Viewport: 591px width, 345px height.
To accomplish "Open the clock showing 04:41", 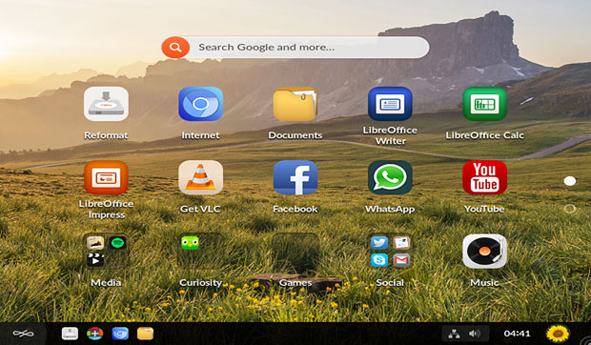I will [517, 334].
